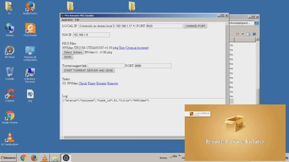Click the Démarrer start button
289x162 pixels.
click(x=8, y=158)
